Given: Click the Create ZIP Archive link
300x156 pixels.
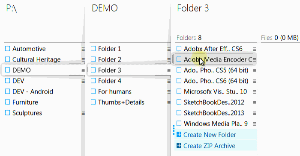Looking at the screenshot, I should (x=209, y=146).
